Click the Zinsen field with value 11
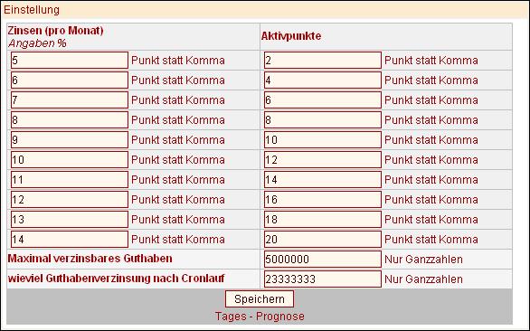This screenshot has height=331, width=530. (70, 180)
